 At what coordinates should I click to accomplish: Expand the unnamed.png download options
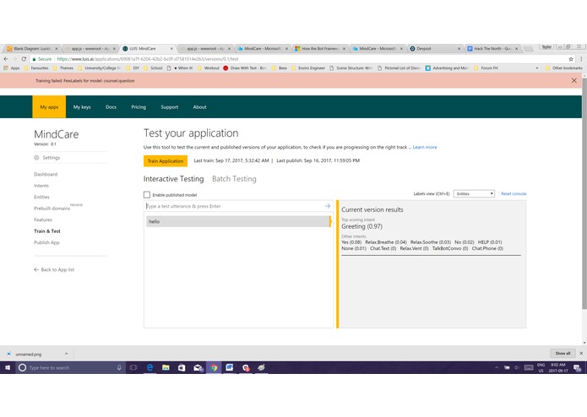click(66, 354)
